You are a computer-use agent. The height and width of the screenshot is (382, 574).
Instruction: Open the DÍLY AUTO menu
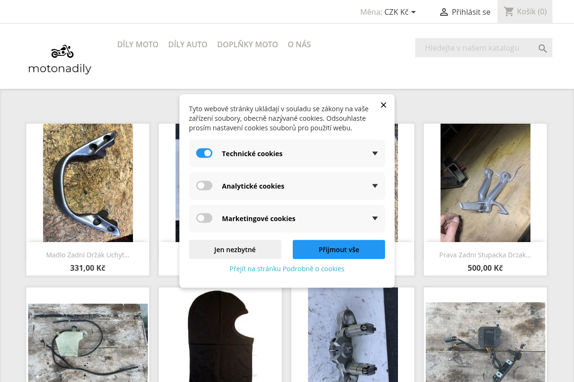coord(188,44)
